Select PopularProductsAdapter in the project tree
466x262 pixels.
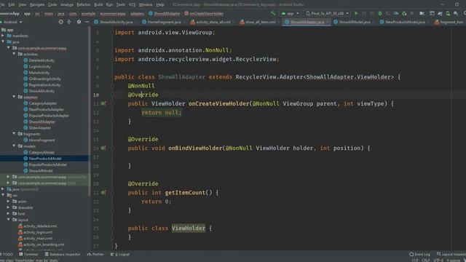(49, 116)
